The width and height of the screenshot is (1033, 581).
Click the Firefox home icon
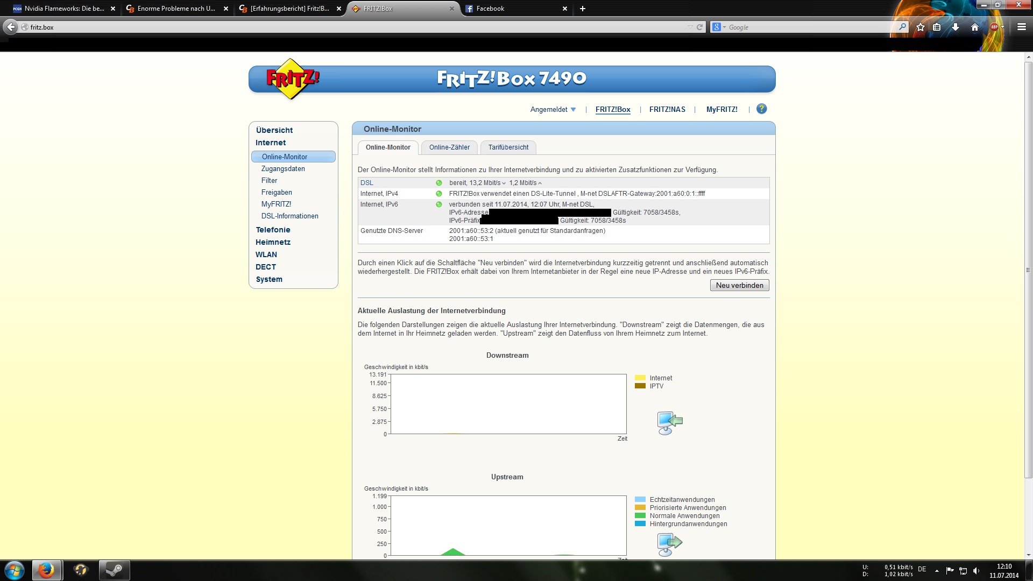click(x=974, y=27)
